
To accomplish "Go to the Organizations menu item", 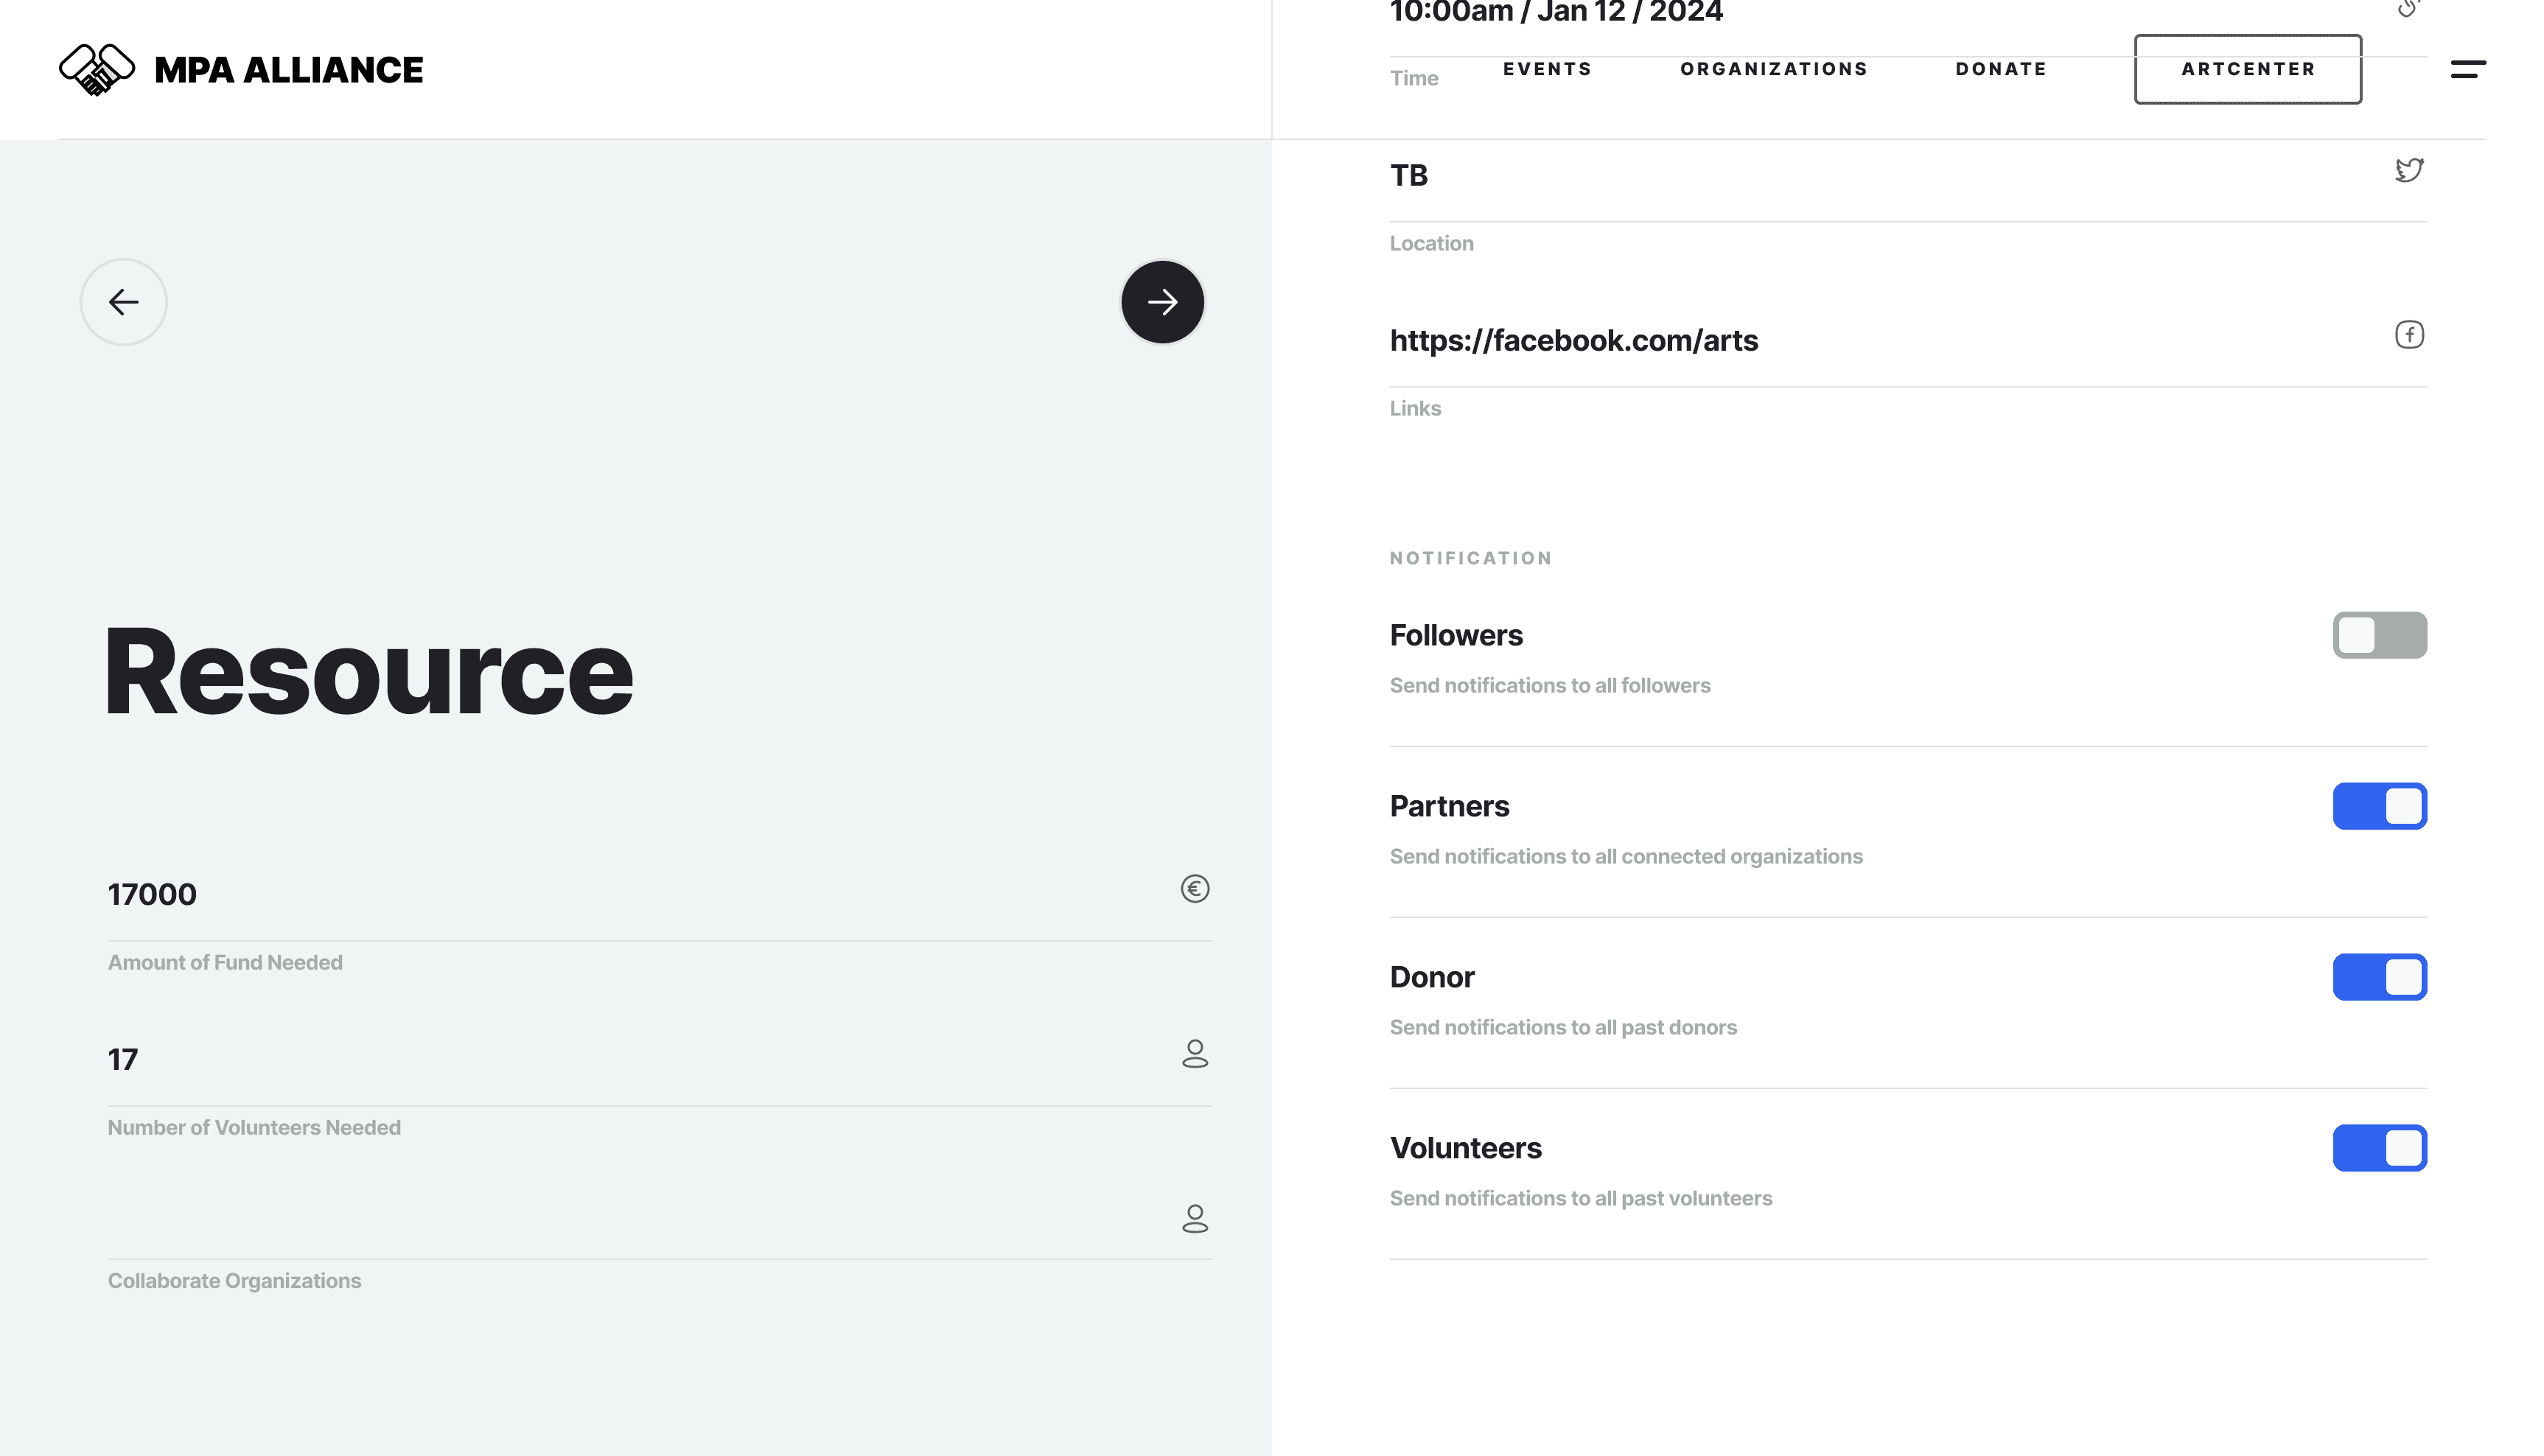I will pyautogui.click(x=1774, y=69).
